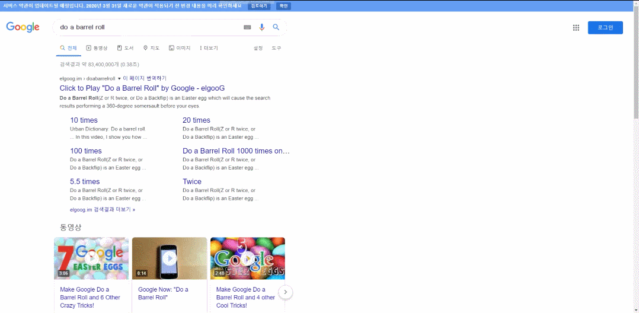639x313 pixels.
Task: Open the 'Twice' sitelink
Action: [192, 181]
